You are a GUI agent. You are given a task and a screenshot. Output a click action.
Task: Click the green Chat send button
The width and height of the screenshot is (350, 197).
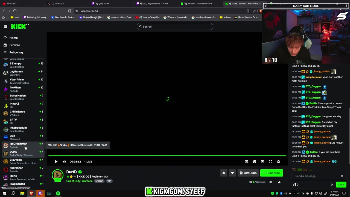click(341, 185)
